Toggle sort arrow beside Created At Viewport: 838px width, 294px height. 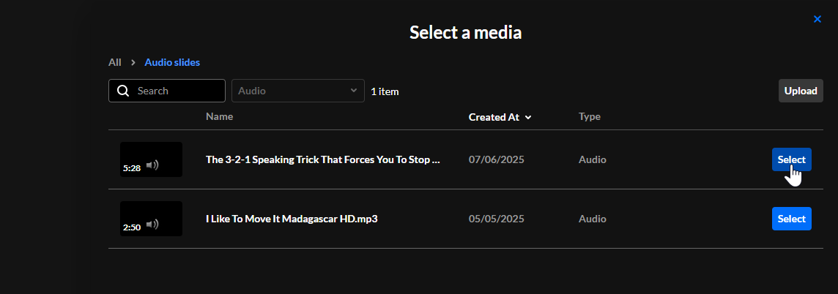[x=528, y=117]
